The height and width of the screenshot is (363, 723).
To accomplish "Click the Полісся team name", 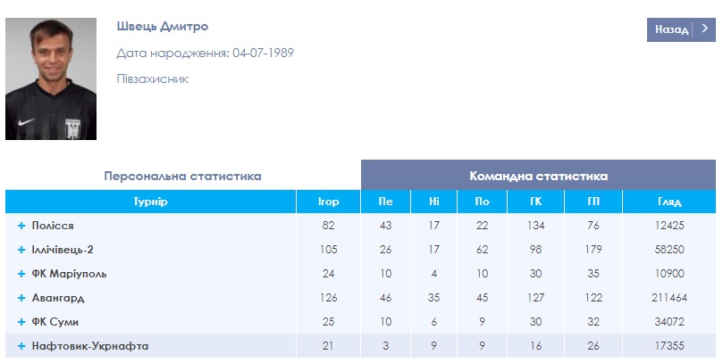I will 53,226.
